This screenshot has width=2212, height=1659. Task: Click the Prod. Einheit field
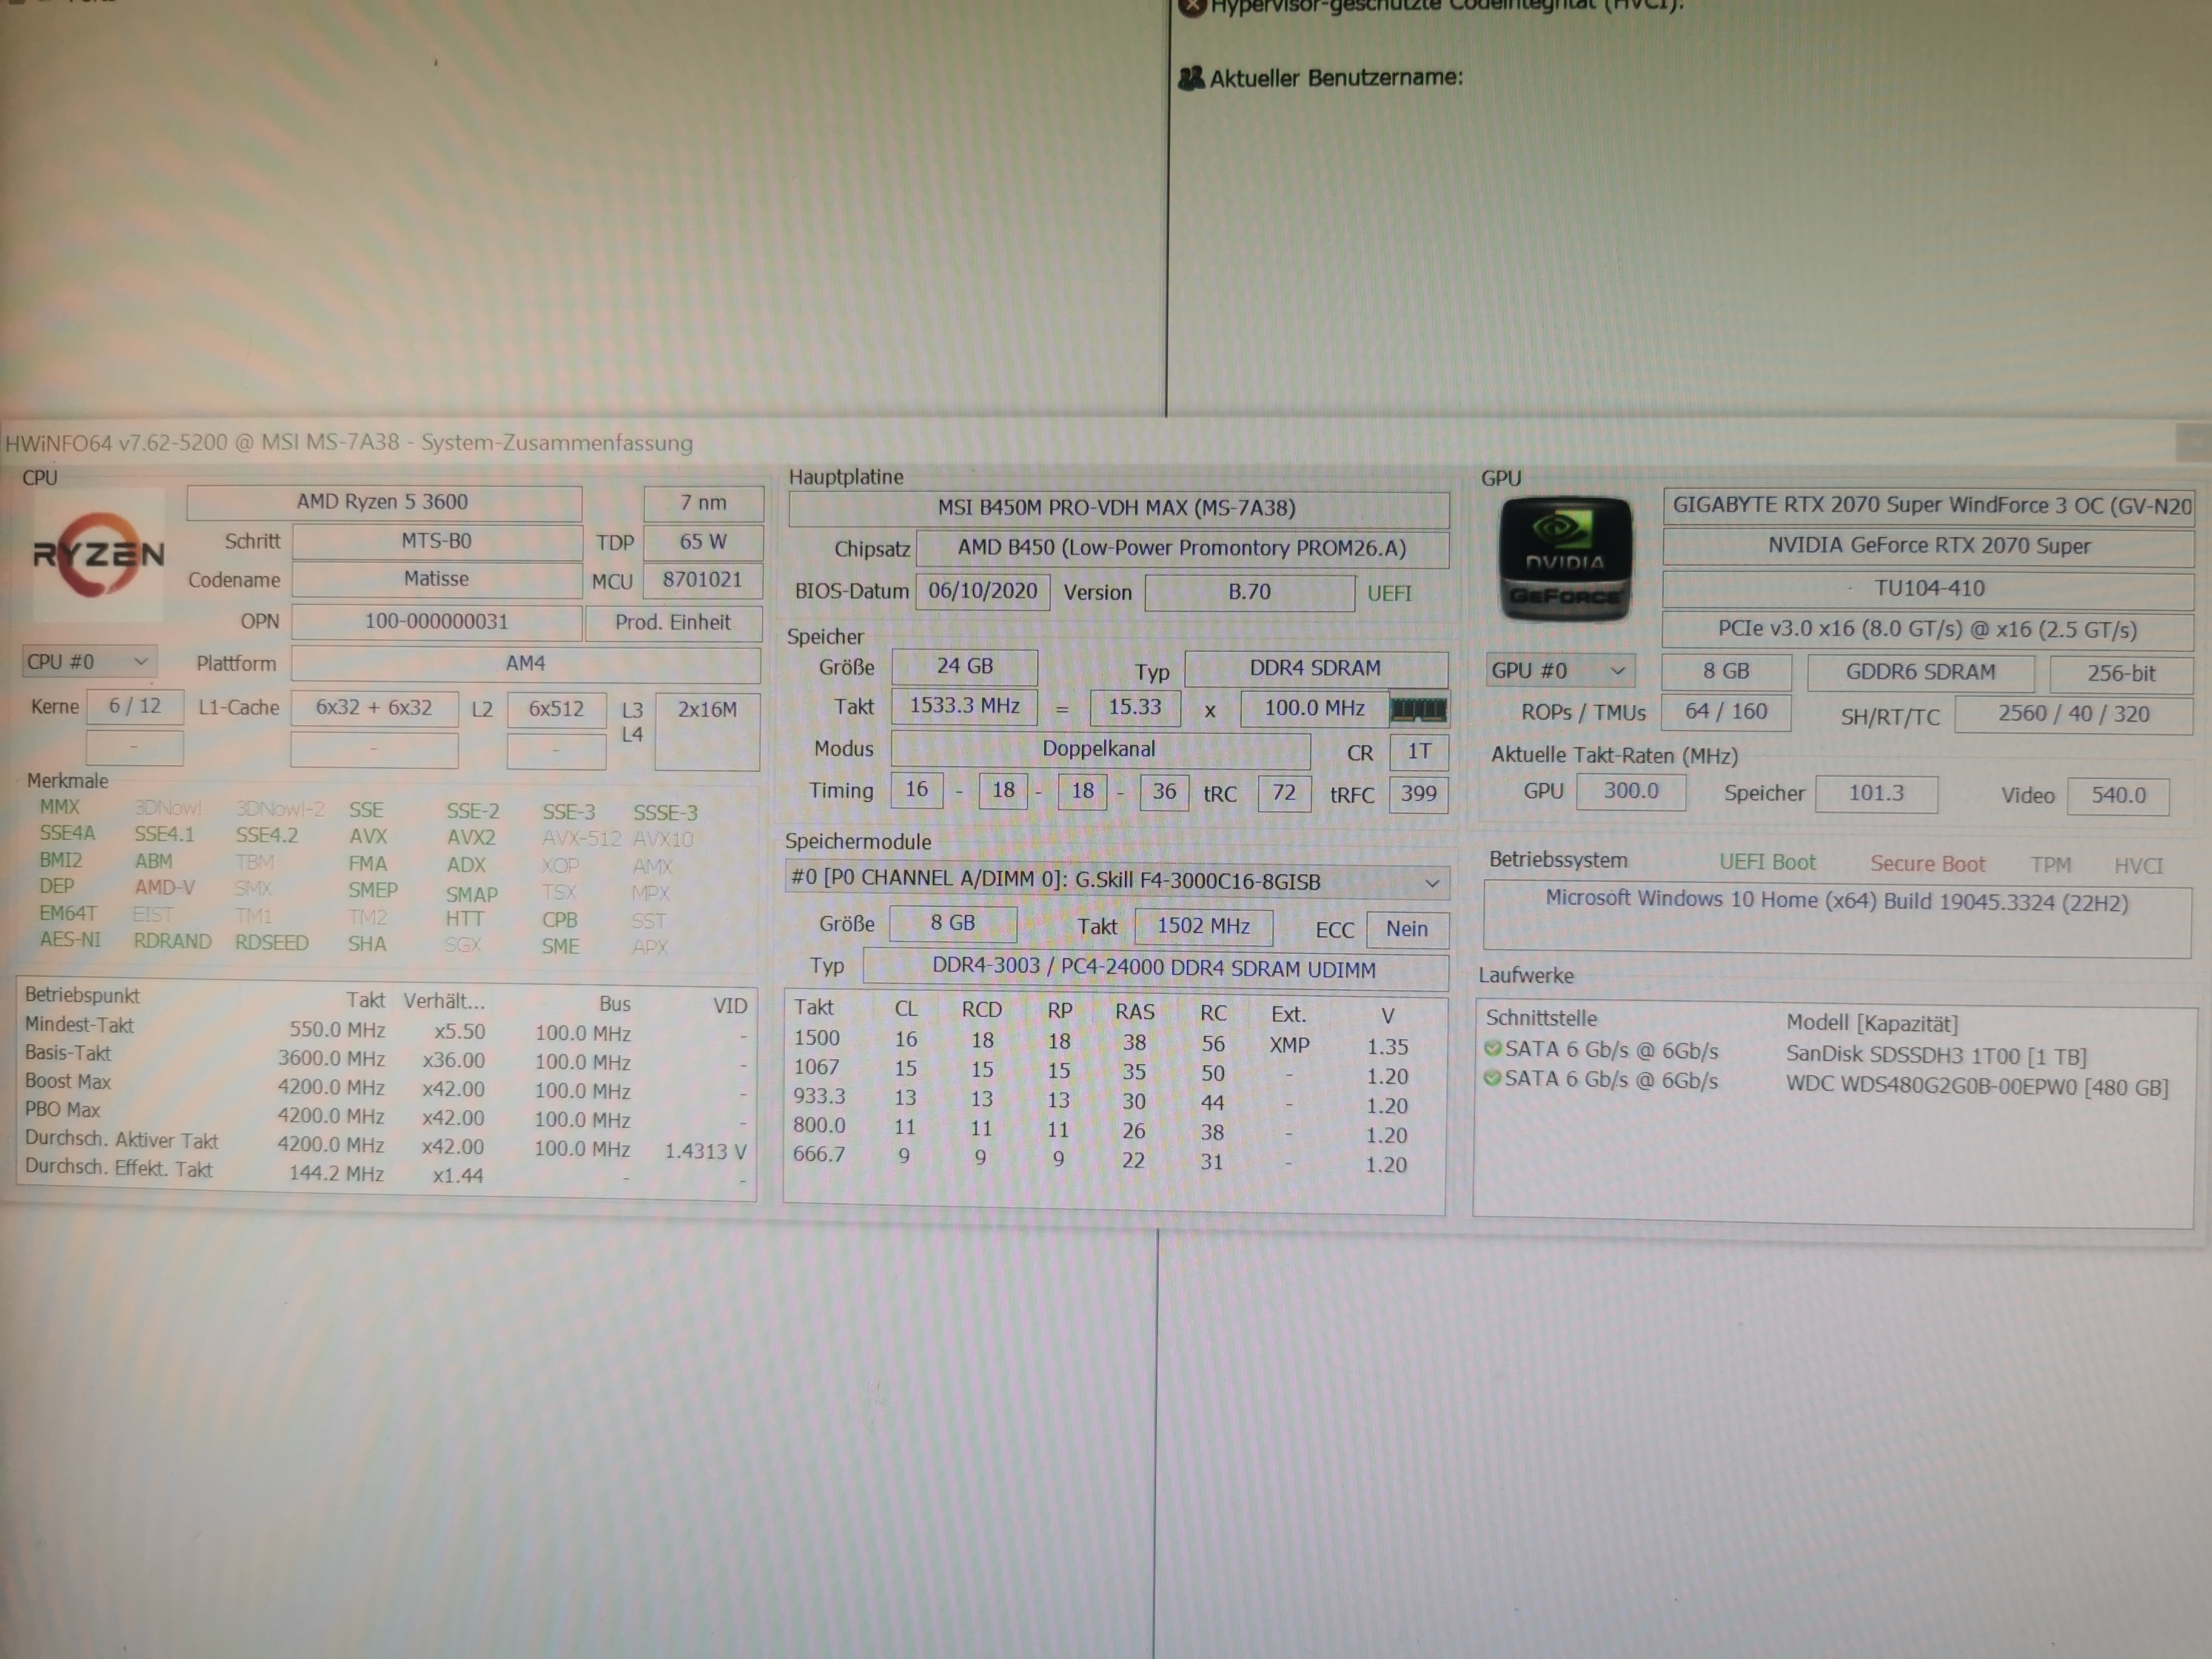click(x=672, y=622)
